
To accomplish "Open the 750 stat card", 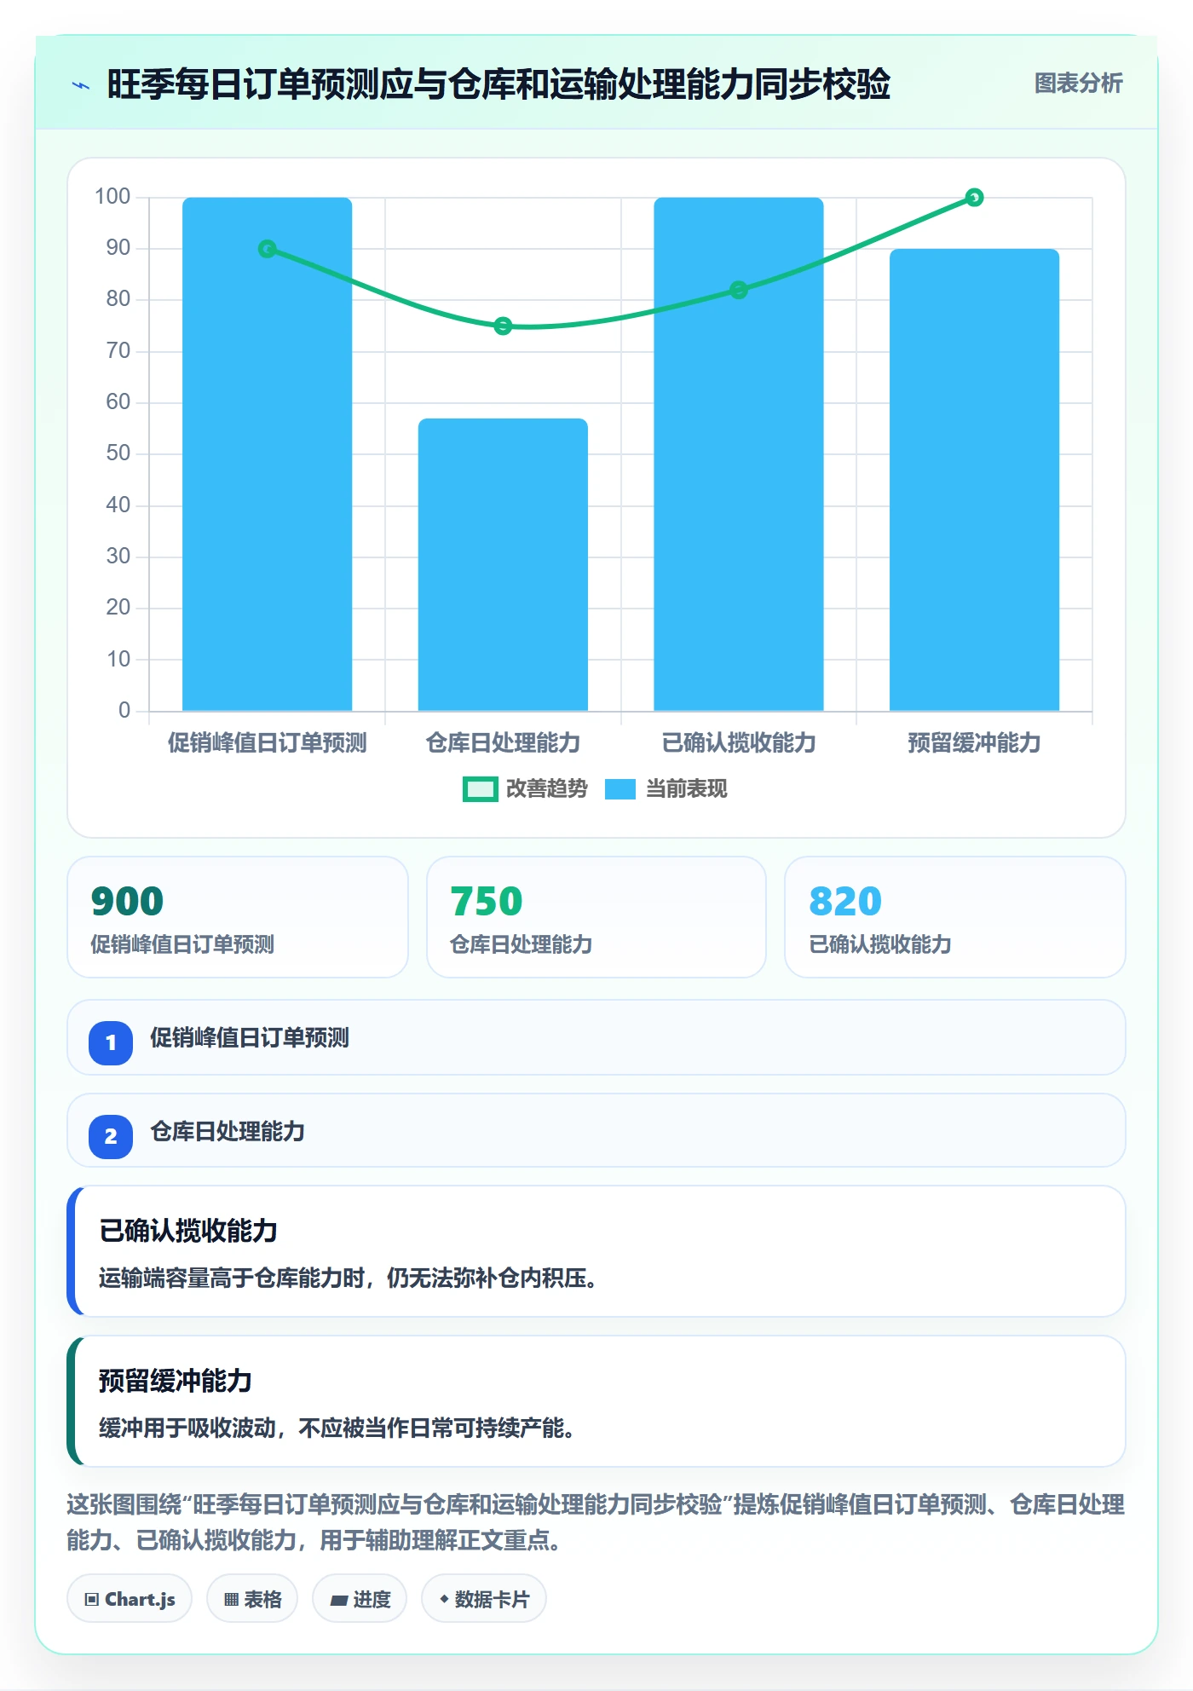I will (x=596, y=917).
